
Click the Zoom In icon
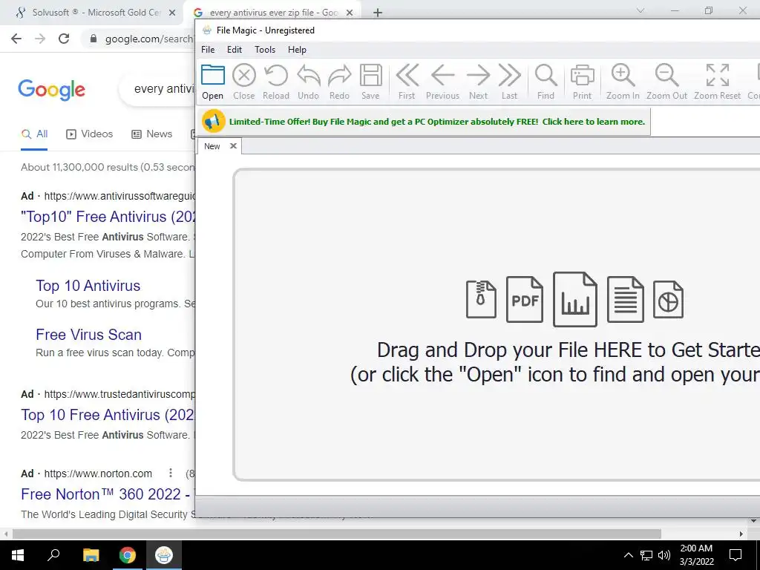(x=623, y=76)
